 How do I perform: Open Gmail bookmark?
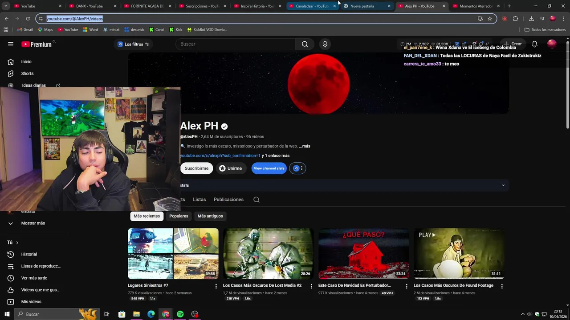pyautogui.click(x=25, y=30)
